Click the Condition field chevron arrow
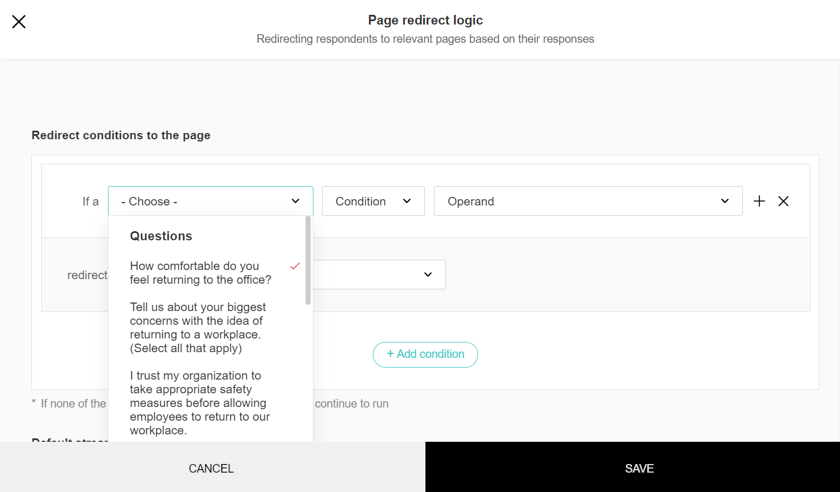The width and height of the screenshot is (840, 492). pyautogui.click(x=407, y=201)
